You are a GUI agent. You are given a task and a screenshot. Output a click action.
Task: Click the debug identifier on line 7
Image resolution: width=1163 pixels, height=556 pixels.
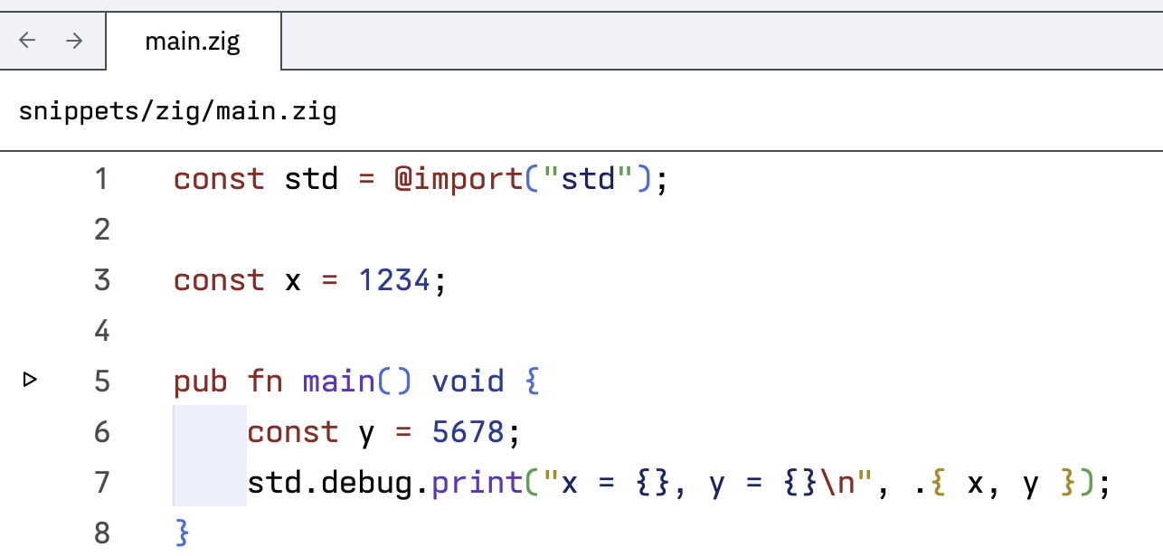[x=367, y=483]
